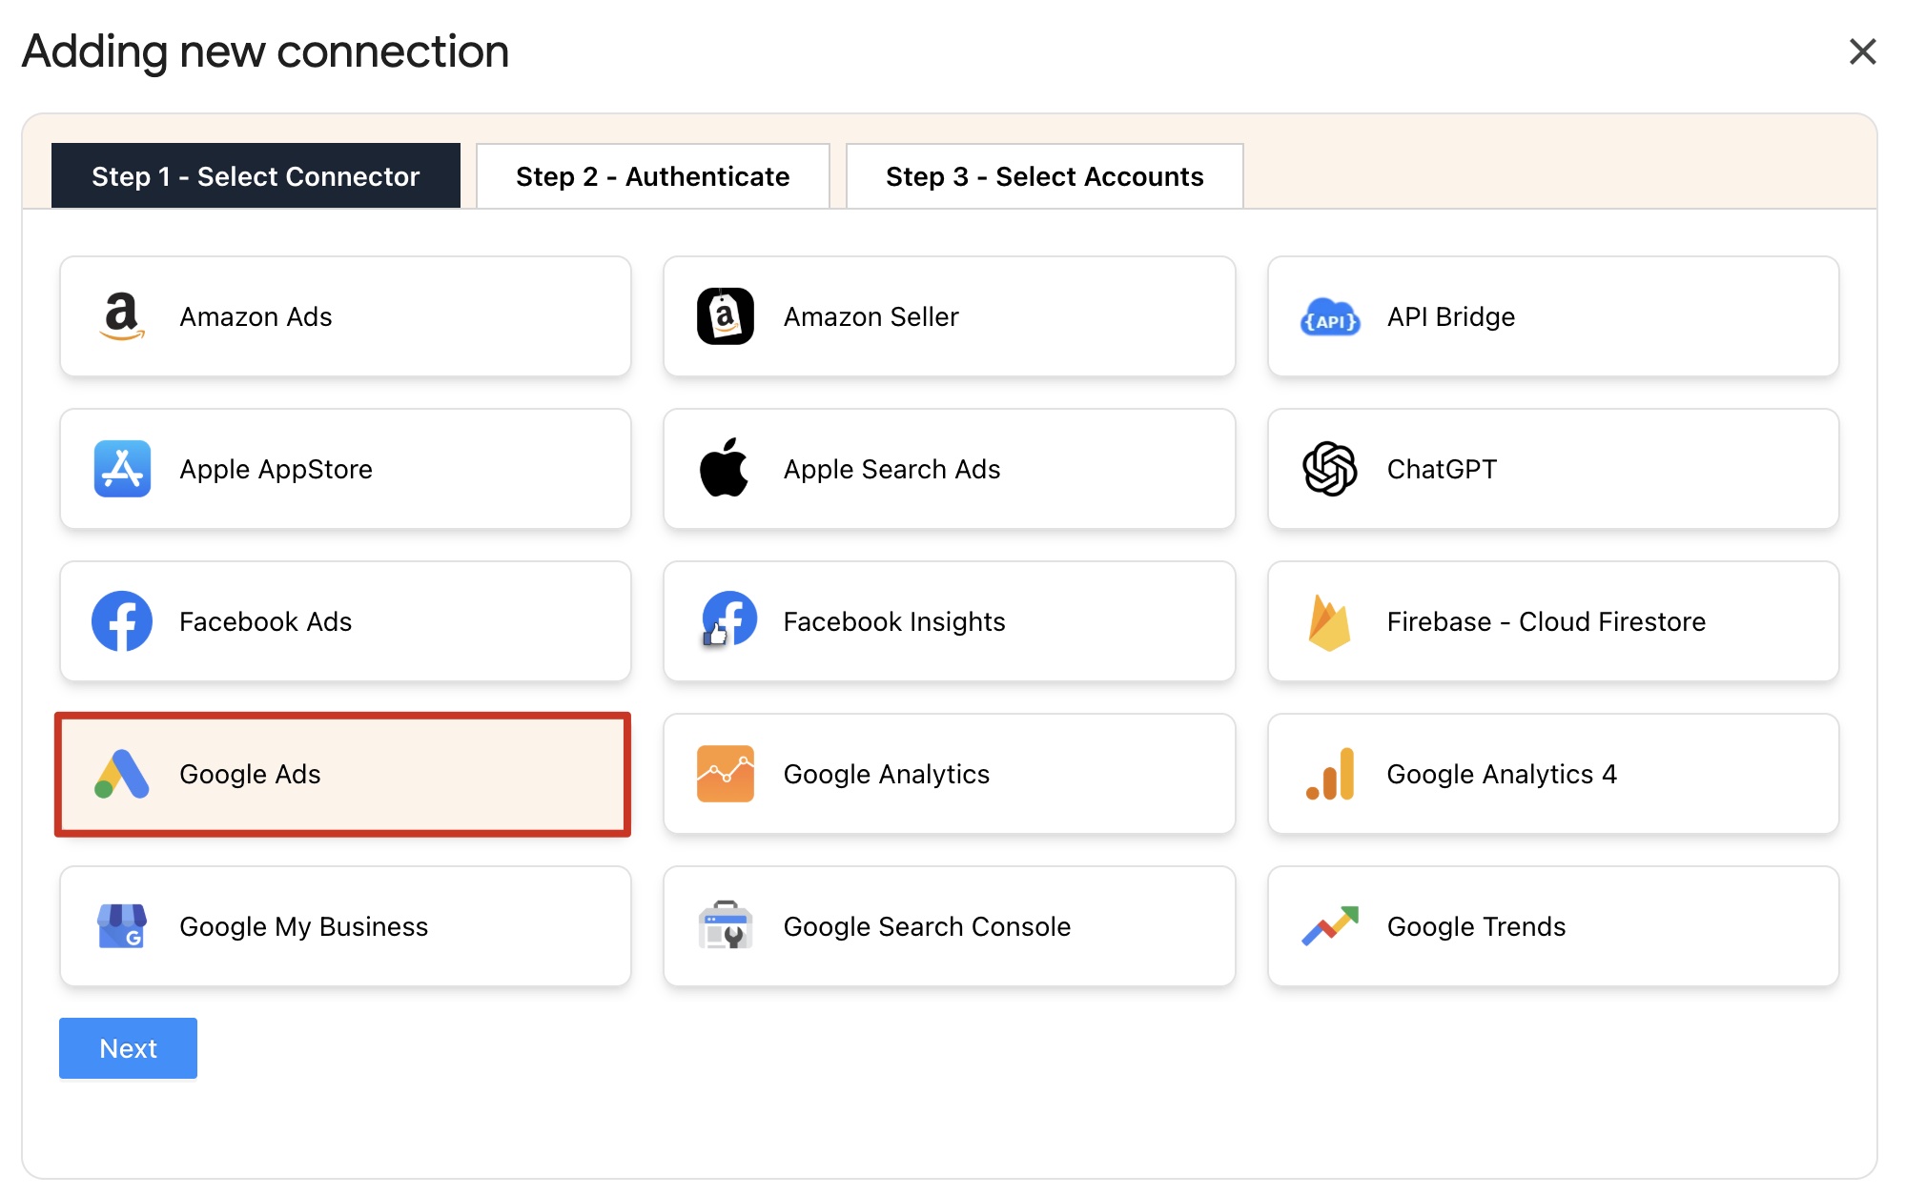Open the Step 2 - Authenticate tab
Screen dimensions: 1905x1195
pos(653,176)
